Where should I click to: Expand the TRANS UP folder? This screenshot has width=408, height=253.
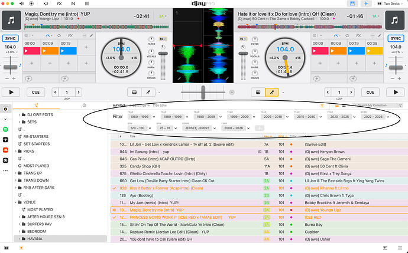15,173
